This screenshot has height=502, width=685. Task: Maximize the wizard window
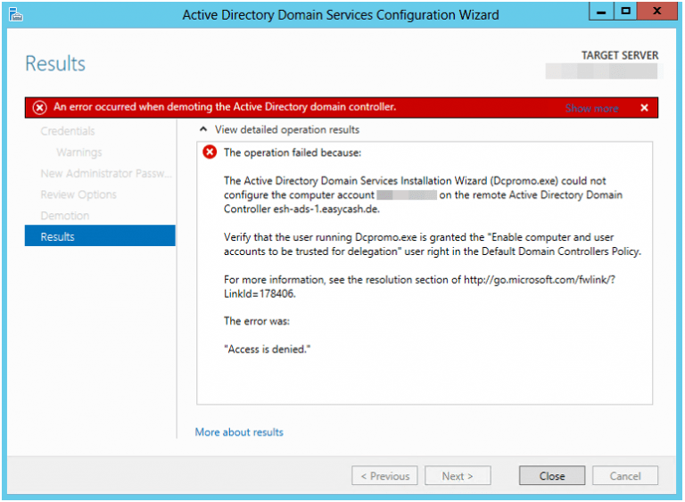625,11
